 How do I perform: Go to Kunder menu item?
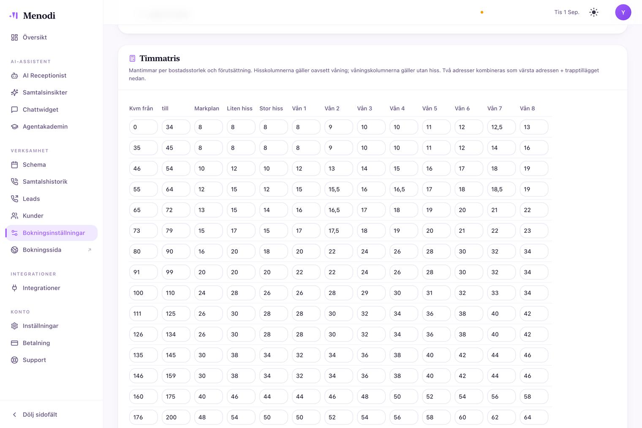click(52, 216)
